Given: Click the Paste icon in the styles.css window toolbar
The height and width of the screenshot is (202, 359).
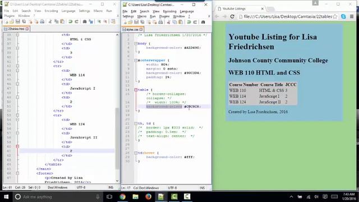Looking at the screenshot, I should click(x=181, y=22).
